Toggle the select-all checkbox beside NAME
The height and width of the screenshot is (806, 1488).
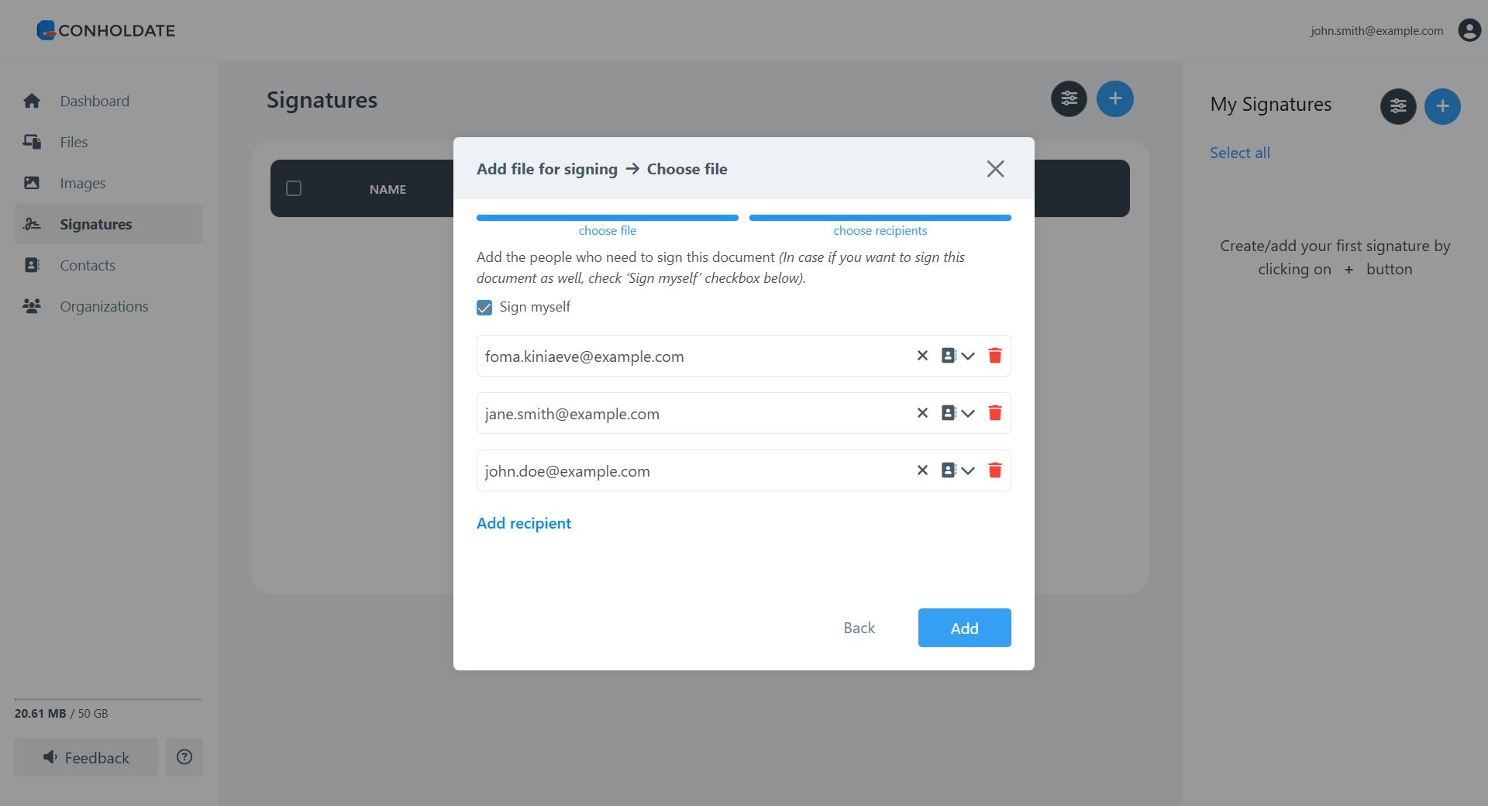(294, 188)
